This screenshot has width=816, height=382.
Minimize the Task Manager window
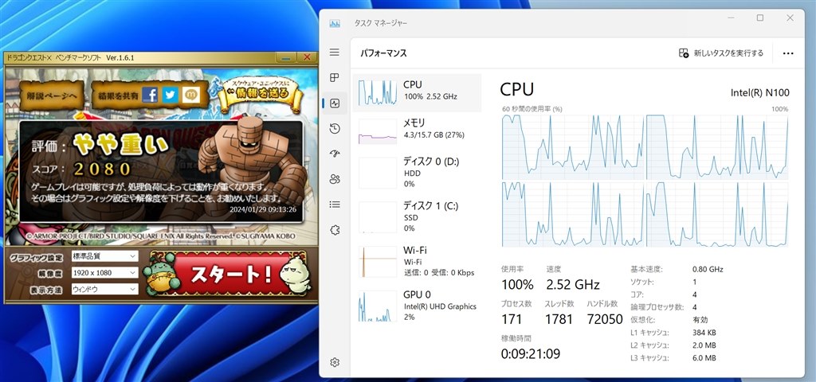coord(730,18)
